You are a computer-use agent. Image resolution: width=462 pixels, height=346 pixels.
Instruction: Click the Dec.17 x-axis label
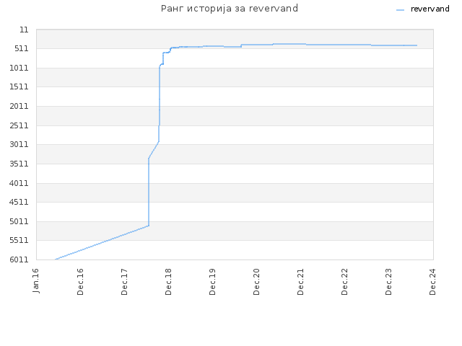pyautogui.click(x=124, y=282)
